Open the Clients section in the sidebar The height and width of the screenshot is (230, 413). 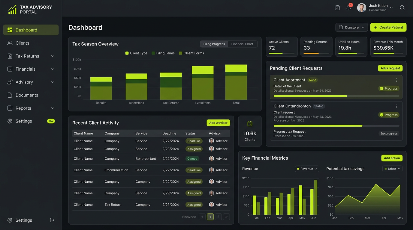[21, 43]
